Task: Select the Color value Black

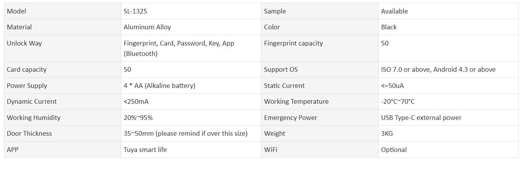Action: tap(389, 27)
